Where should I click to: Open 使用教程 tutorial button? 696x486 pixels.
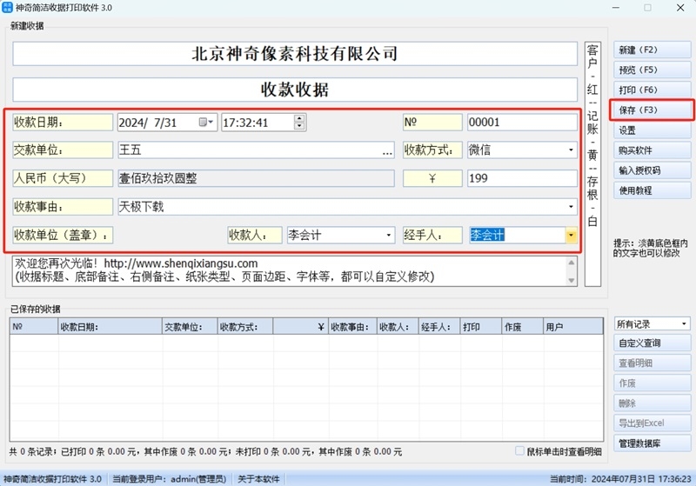point(652,190)
